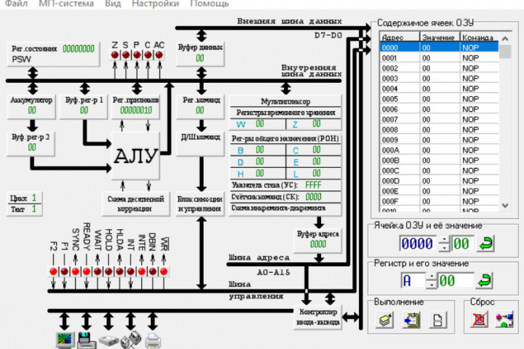The width and height of the screenshot is (524, 349).
Task: Open the floppy disk drive device icon
Action: tap(87, 341)
